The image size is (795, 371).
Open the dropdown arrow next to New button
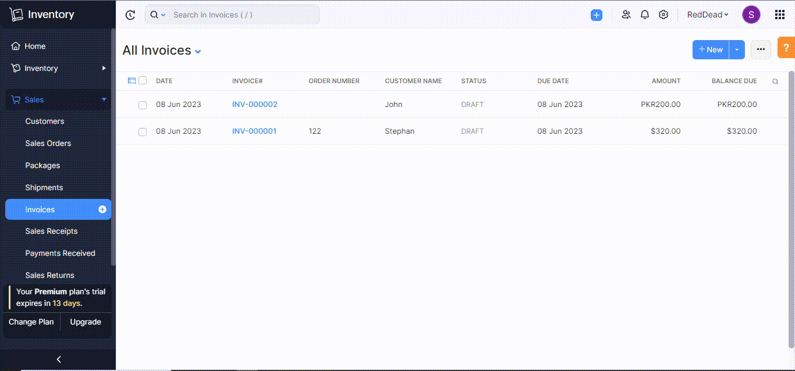[737, 49]
